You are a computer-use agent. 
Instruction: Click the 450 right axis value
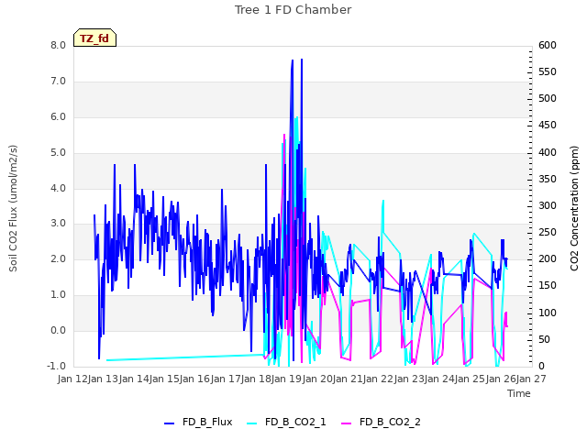point(548,125)
